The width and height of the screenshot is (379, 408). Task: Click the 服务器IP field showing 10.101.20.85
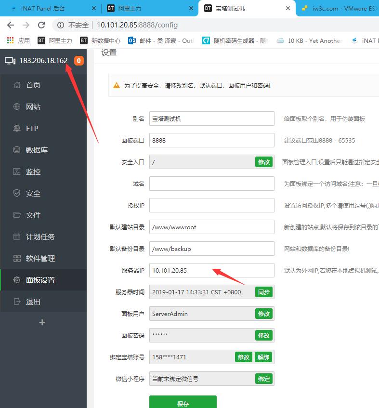212,270
